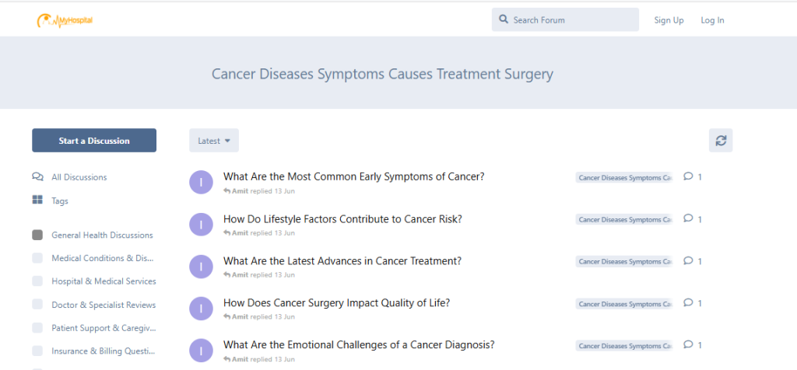Click the Tags grid icon
Viewport: 797px width, 370px height.
37,201
